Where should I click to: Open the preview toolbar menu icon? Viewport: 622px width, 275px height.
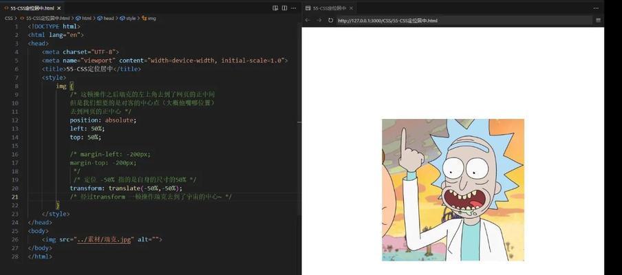598,20
